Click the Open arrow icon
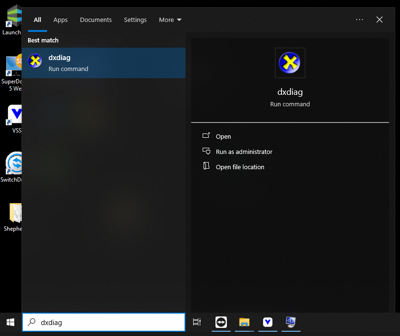 click(x=206, y=135)
